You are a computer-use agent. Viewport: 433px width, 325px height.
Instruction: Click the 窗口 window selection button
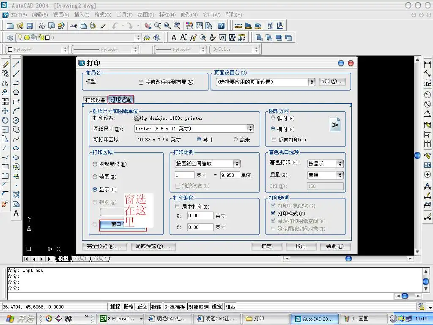click(x=123, y=224)
